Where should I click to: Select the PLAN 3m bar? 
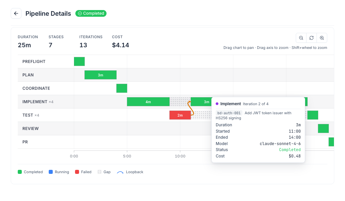100,75
